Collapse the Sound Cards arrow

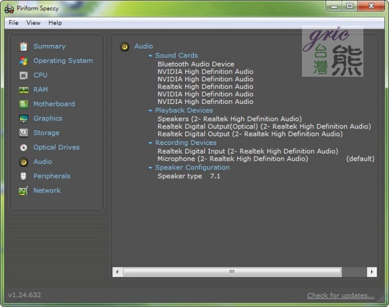pyautogui.click(x=150, y=56)
